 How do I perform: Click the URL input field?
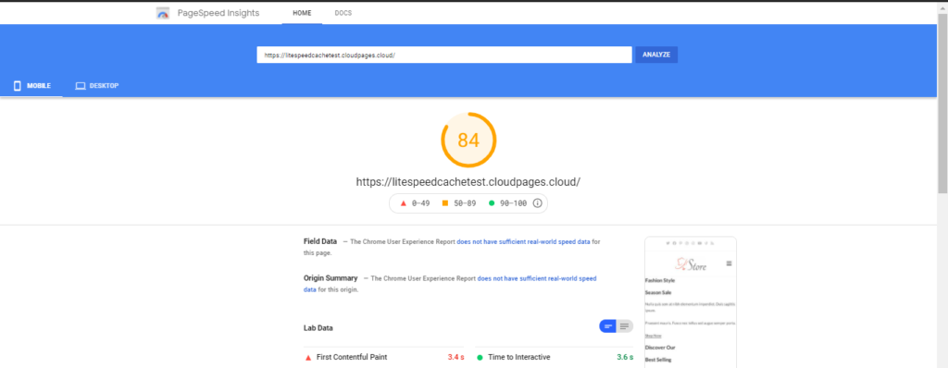(x=444, y=55)
